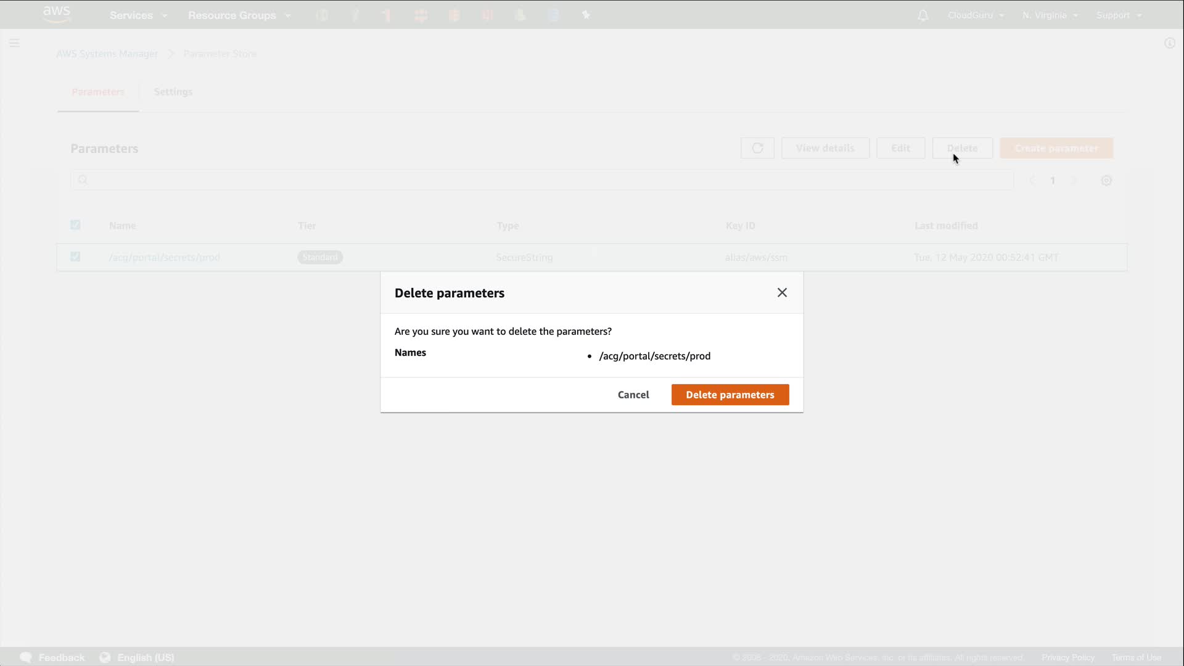Expand the Services dropdown menu

[138, 15]
